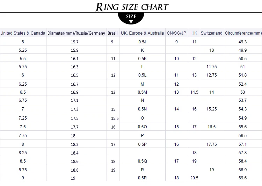Screen dimensions: 262x186
Task: Click circumference value '54.3'
Action: (243, 109)
